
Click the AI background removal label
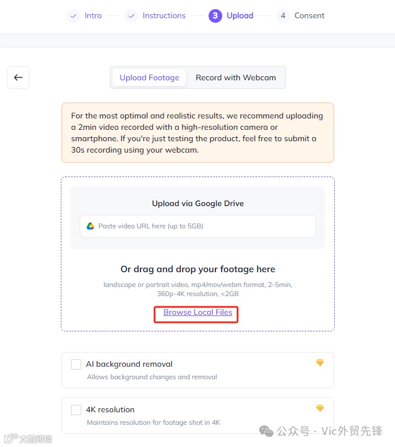129,364
